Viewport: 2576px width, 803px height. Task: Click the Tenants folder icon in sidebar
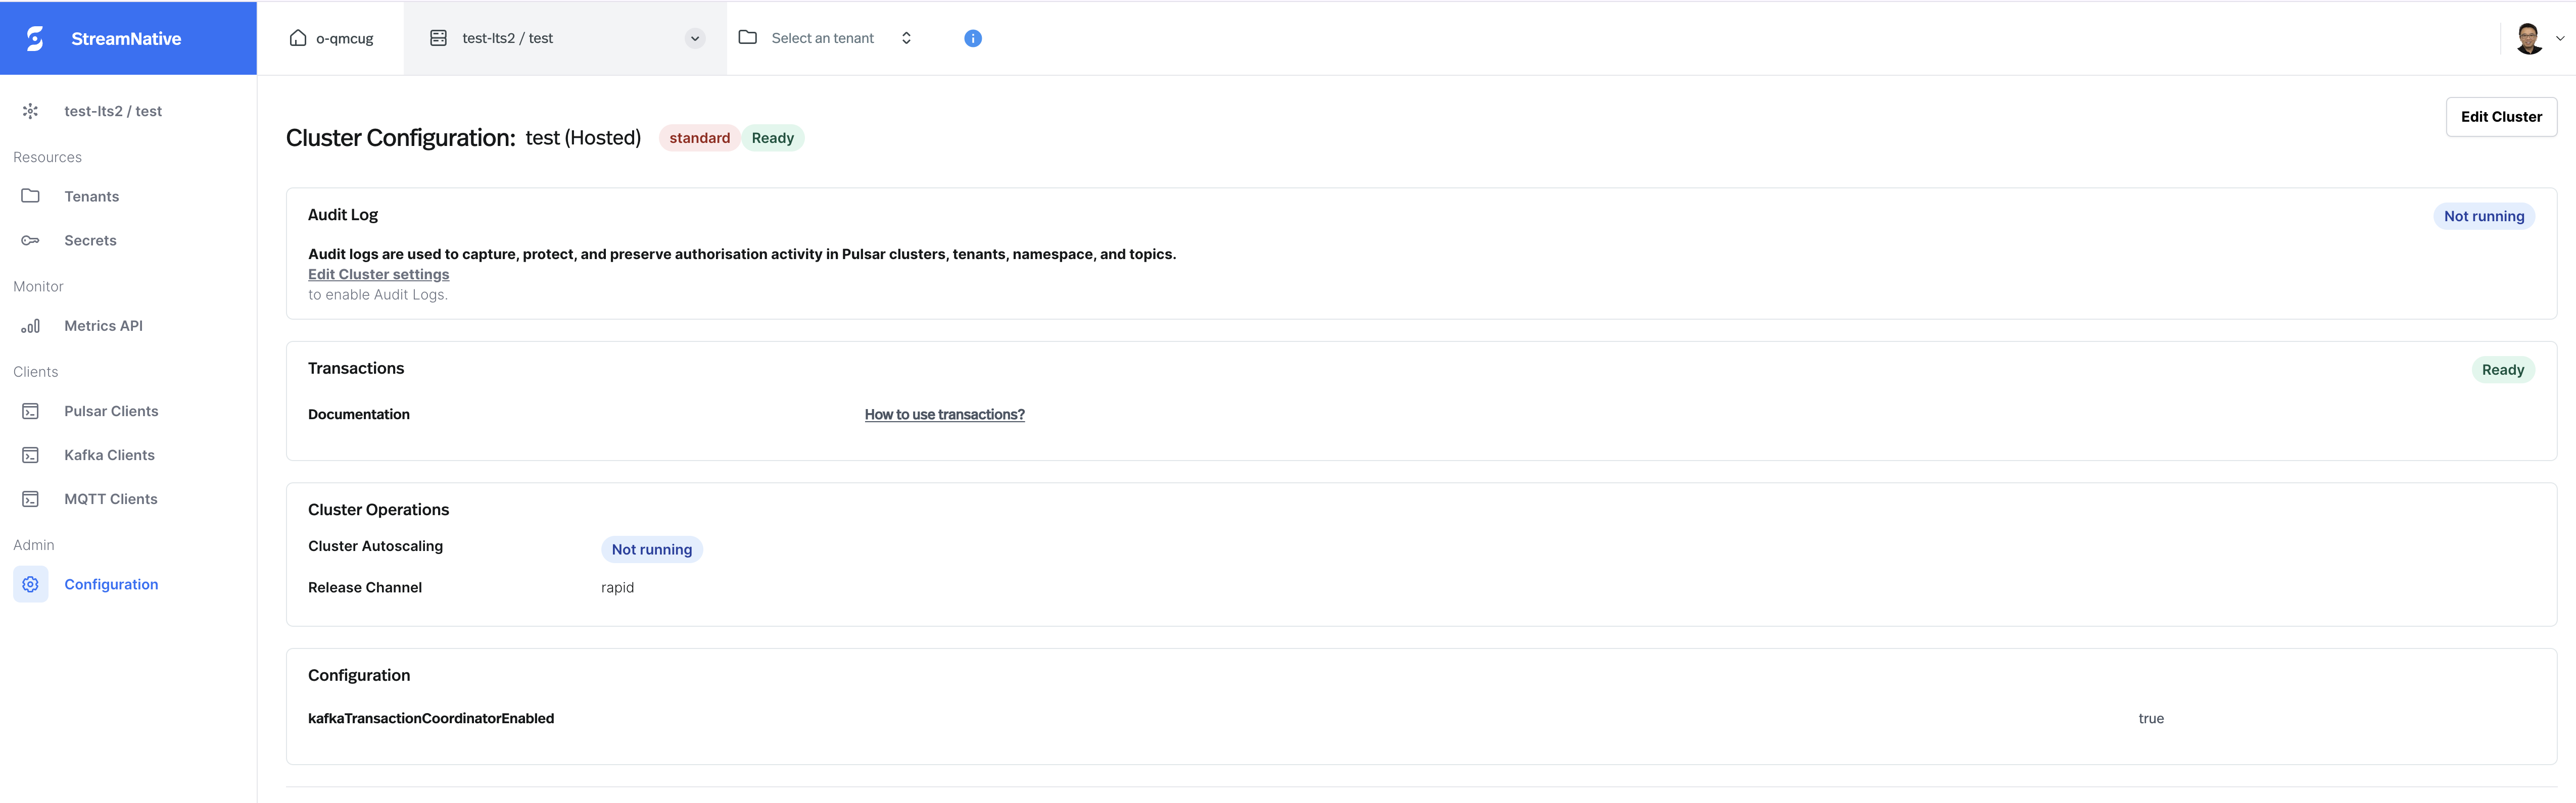tap(30, 196)
